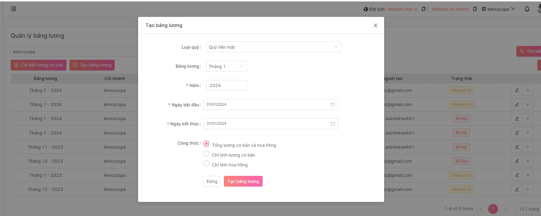Image resolution: width=541 pixels, height=216 pixels.
Task: Open the Website đơn vị link
Action: [402, 9]
